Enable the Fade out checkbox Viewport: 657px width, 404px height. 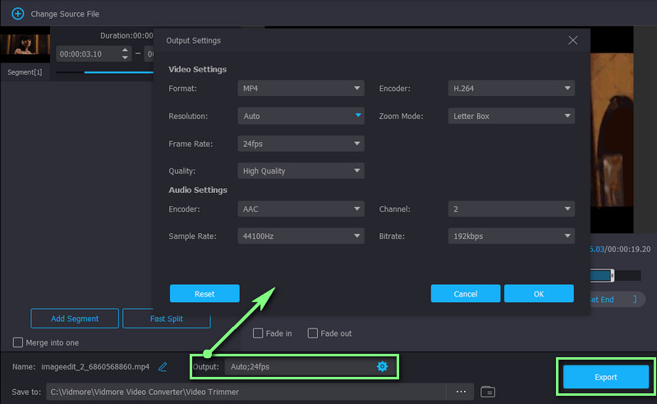click(313, 333)
